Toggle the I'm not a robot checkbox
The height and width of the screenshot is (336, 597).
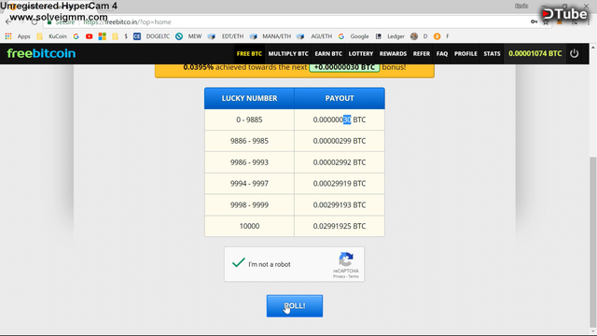(239, 263)
